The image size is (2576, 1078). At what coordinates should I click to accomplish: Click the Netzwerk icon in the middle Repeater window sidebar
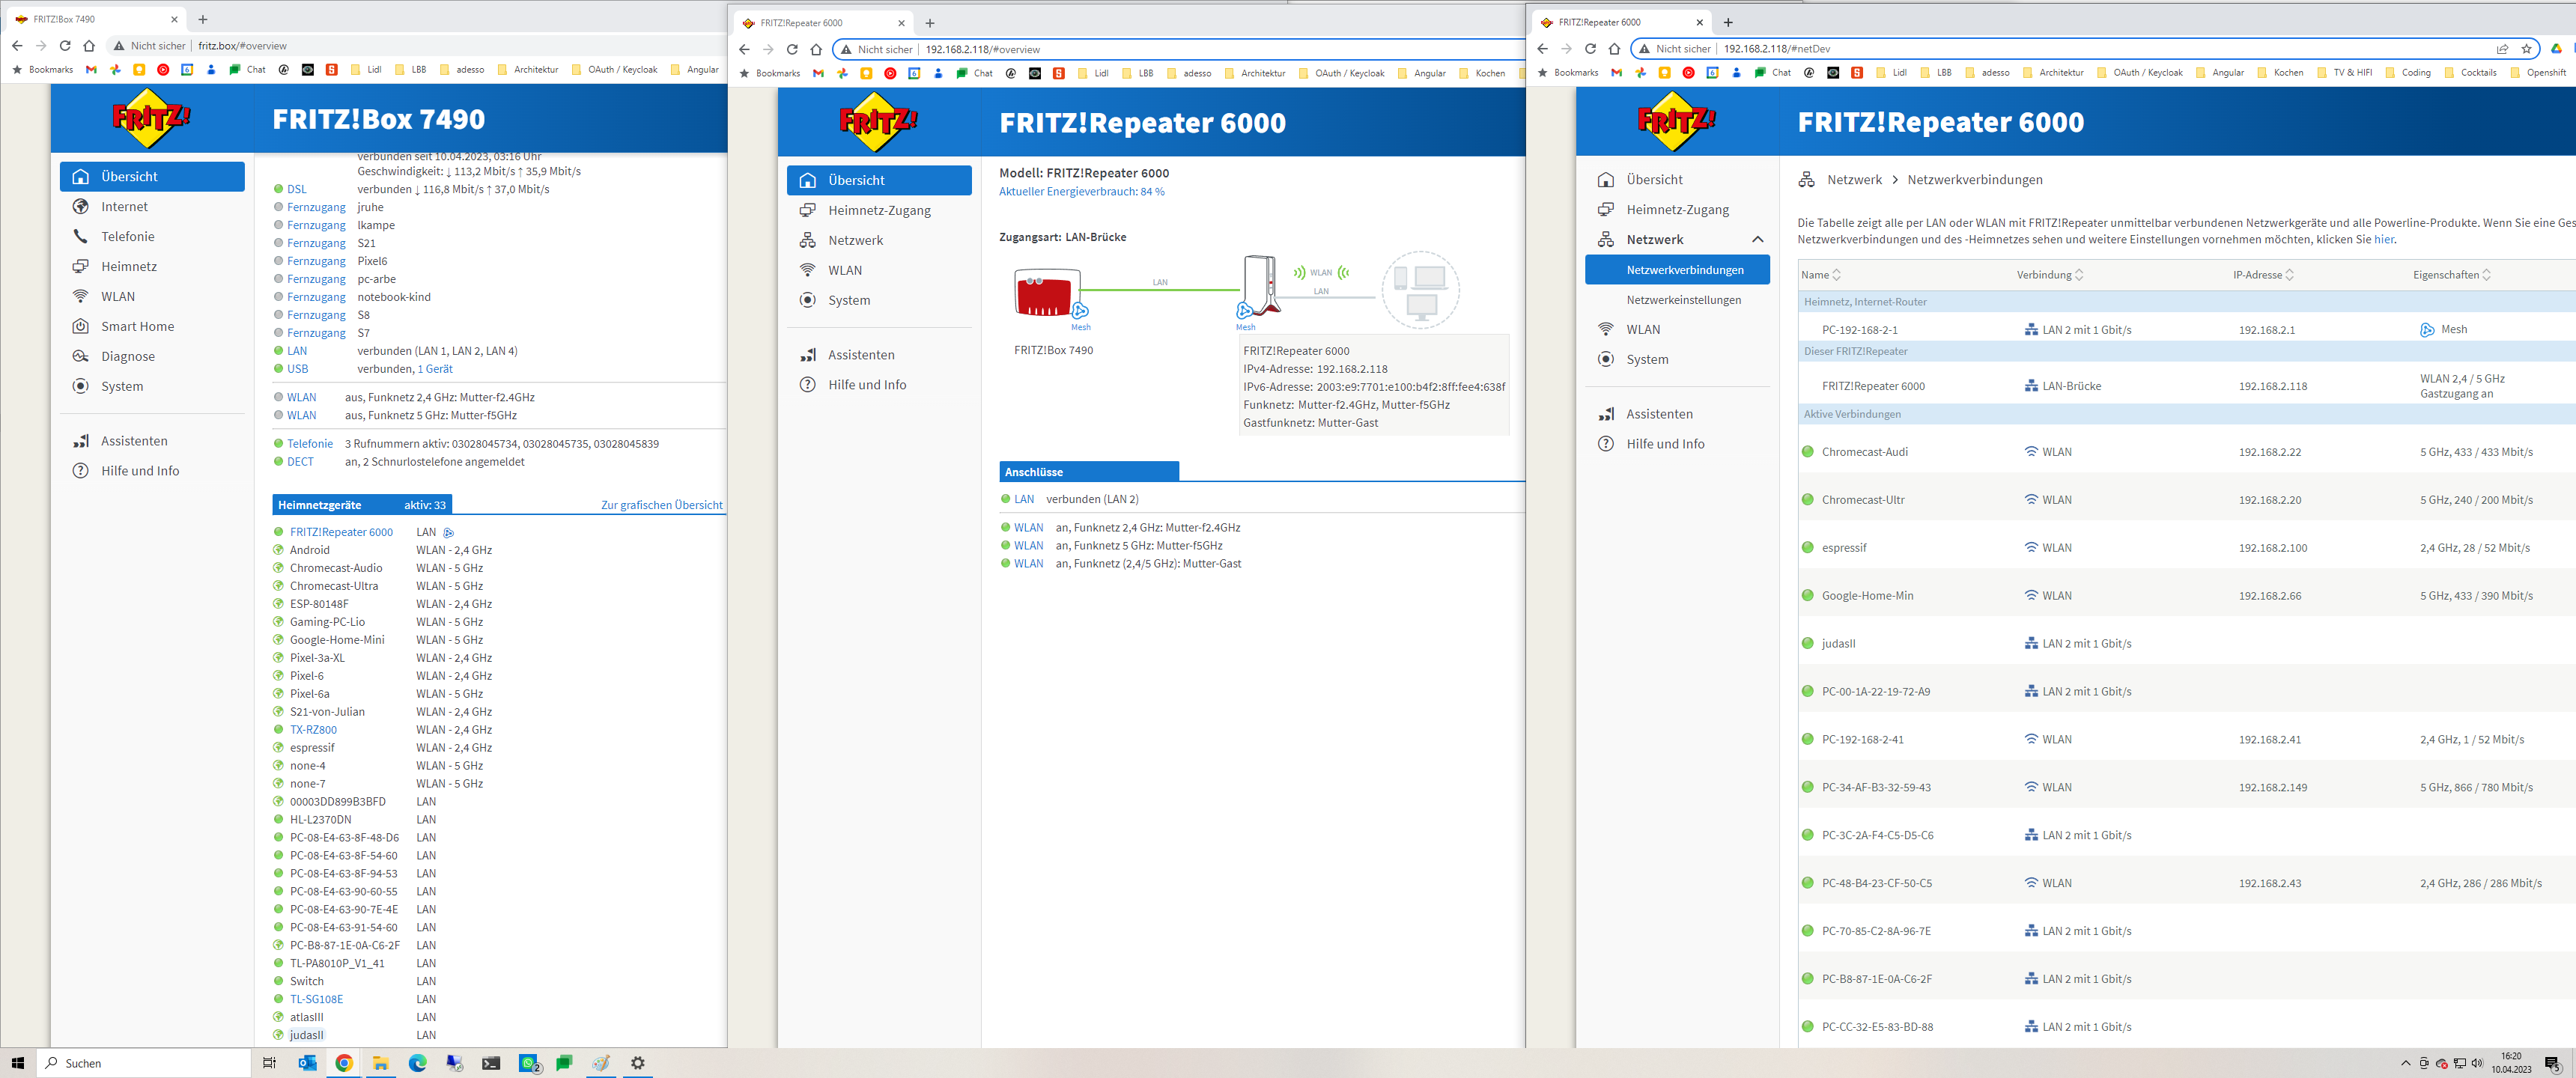807,241
